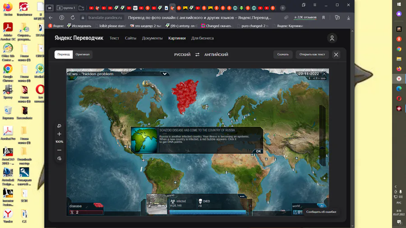Rotate image using bottom rotate icon
This screenshot has width=406, height=228.
coord(59,159)
